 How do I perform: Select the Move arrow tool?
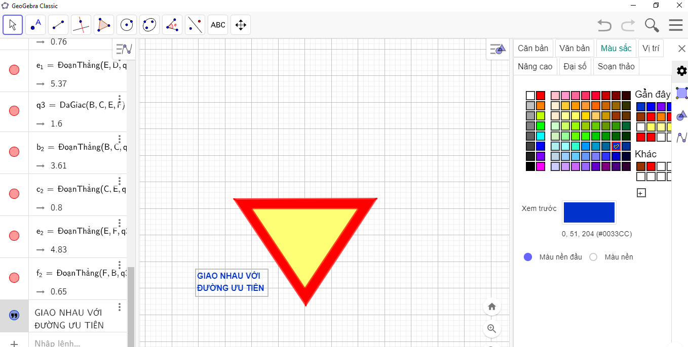coord(13,25)
